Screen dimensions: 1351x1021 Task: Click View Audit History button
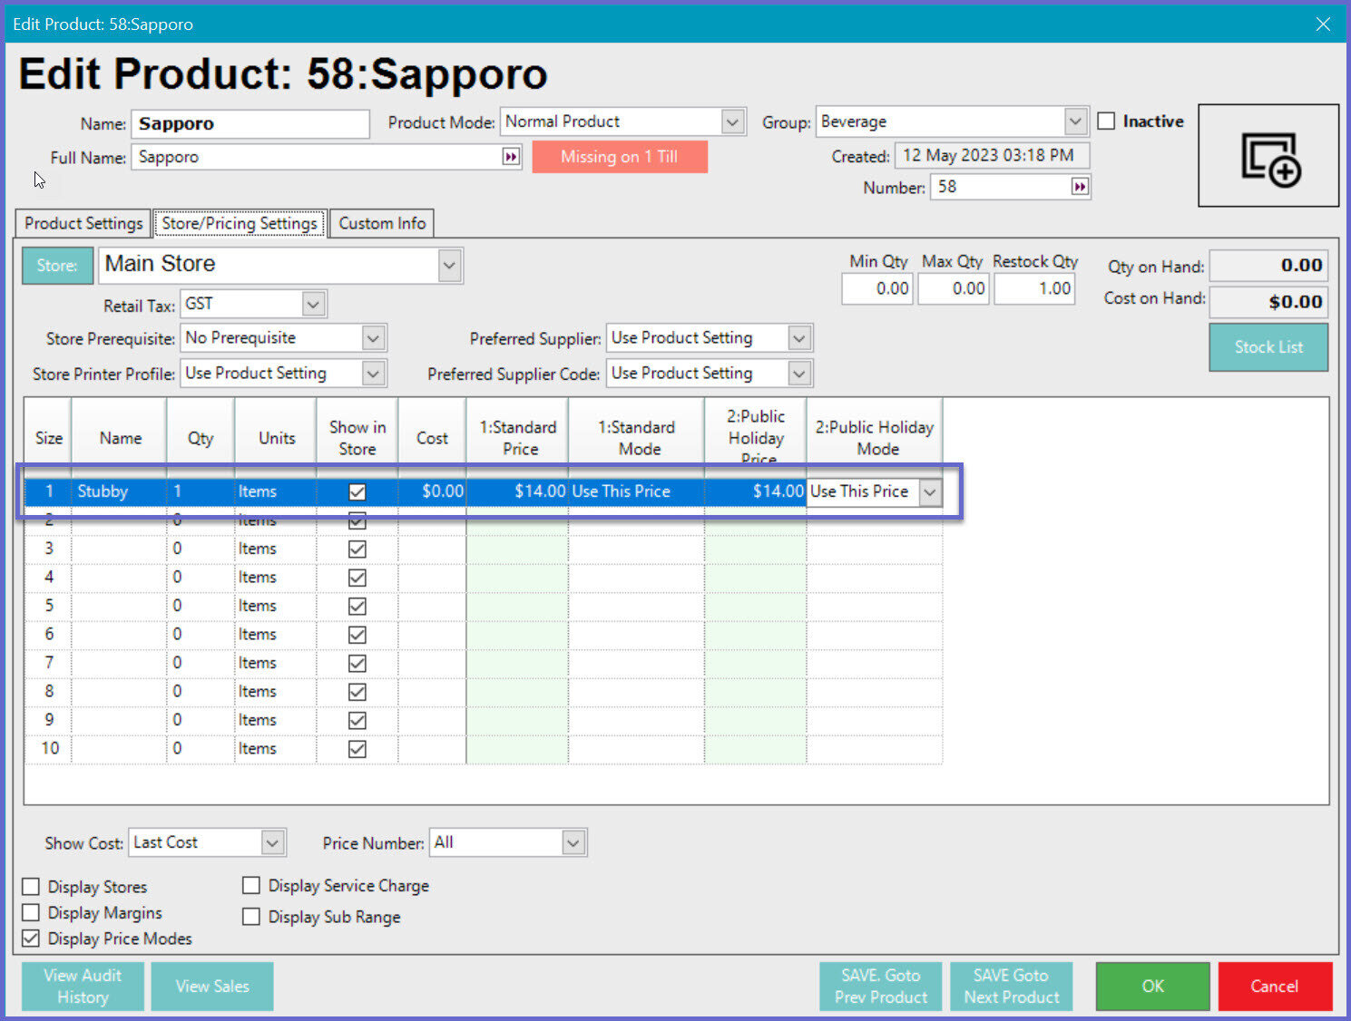[x=83, y=987]
